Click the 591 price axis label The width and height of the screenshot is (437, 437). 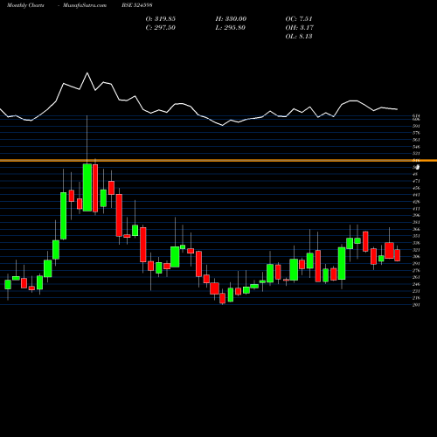[416, 126]
